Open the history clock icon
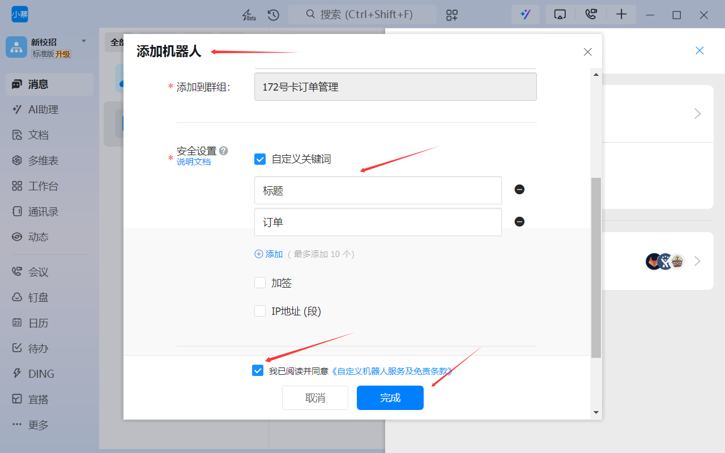The height and width of the screenshot is (453, 725). [274, 15]
